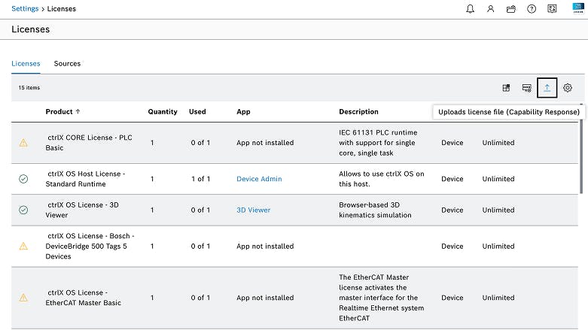Viewport: 588px width, 330px height.
Task: Click '0 of 1' in PLC Basic row
Action: (x=200, y=143)
